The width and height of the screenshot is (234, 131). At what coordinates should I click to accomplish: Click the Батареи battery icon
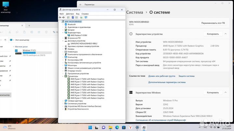point(66,30)
